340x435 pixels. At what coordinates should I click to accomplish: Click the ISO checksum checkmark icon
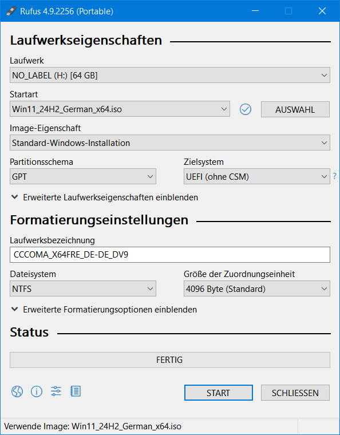click(246, 109)
